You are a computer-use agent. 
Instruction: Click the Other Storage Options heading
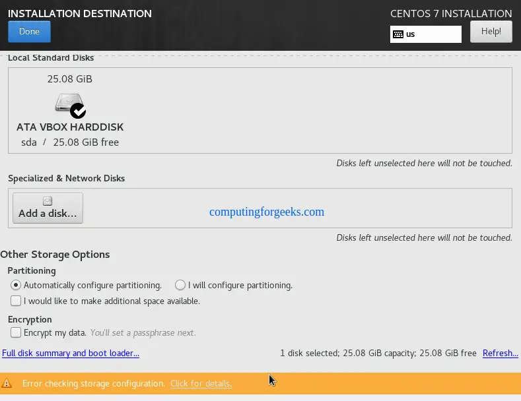[x=55, y=255]
